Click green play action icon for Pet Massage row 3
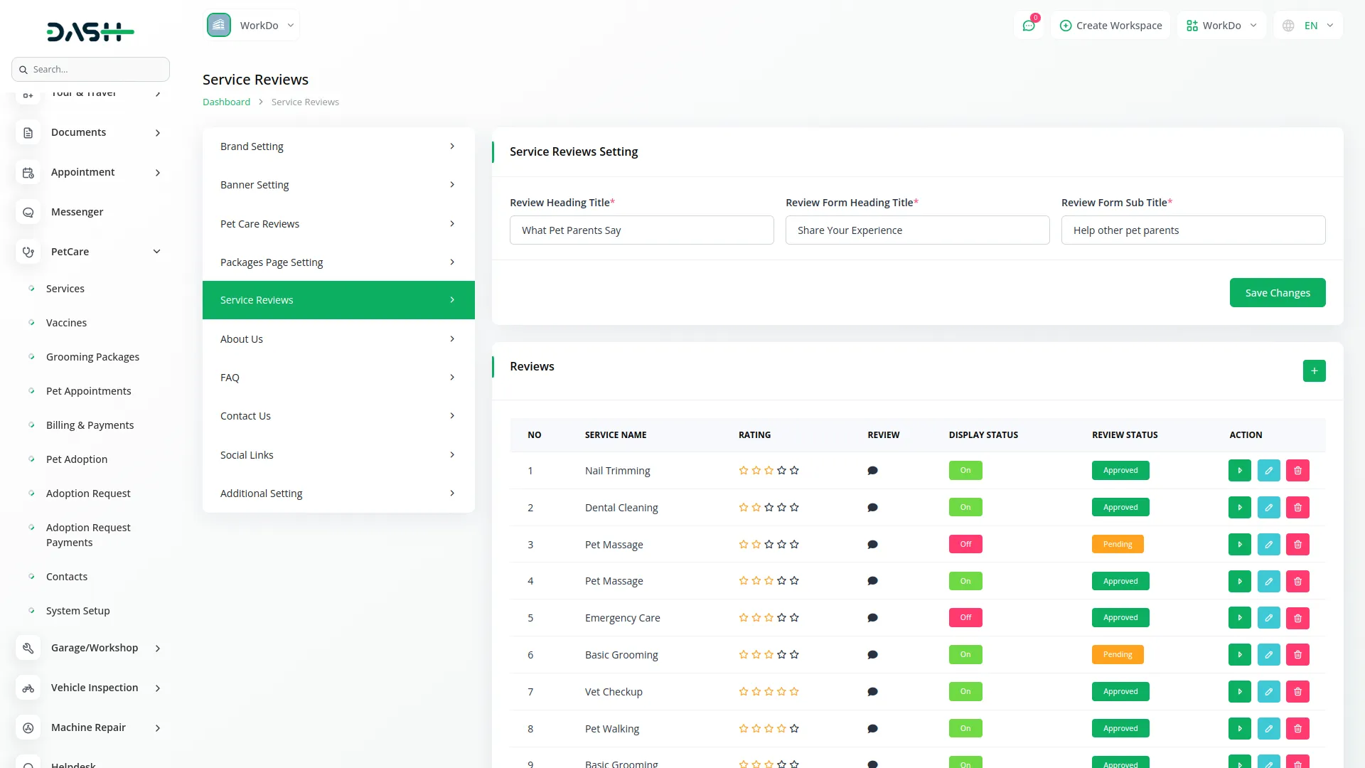The height and width of the screenshot is (768, 1365). click(x=1239, y=545)
